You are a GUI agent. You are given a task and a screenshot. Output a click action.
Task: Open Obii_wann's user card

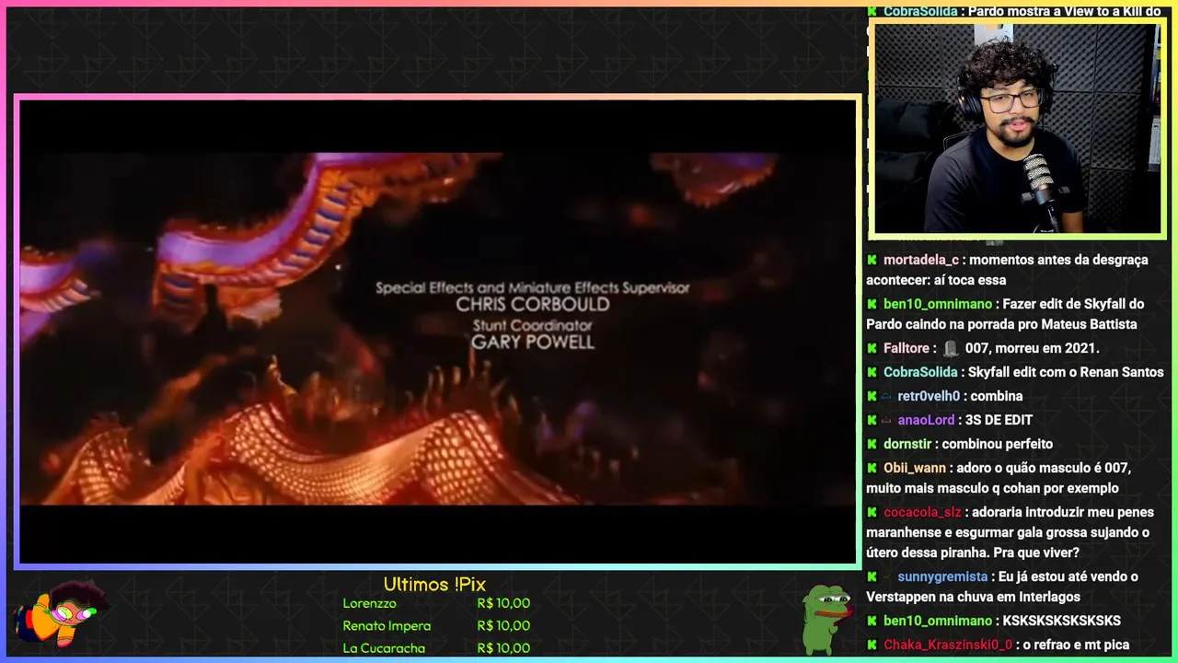[x=915, y=468]
